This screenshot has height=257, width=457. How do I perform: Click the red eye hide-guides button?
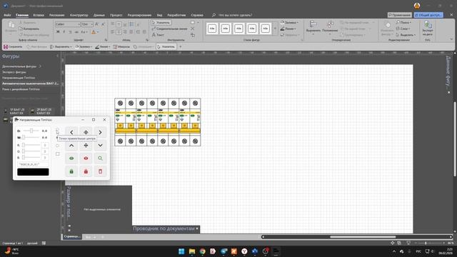pyautogui.click(x=86, y=158)
